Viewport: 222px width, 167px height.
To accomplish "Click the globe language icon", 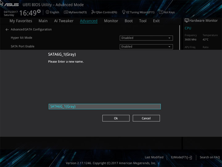I will point(47,12).
